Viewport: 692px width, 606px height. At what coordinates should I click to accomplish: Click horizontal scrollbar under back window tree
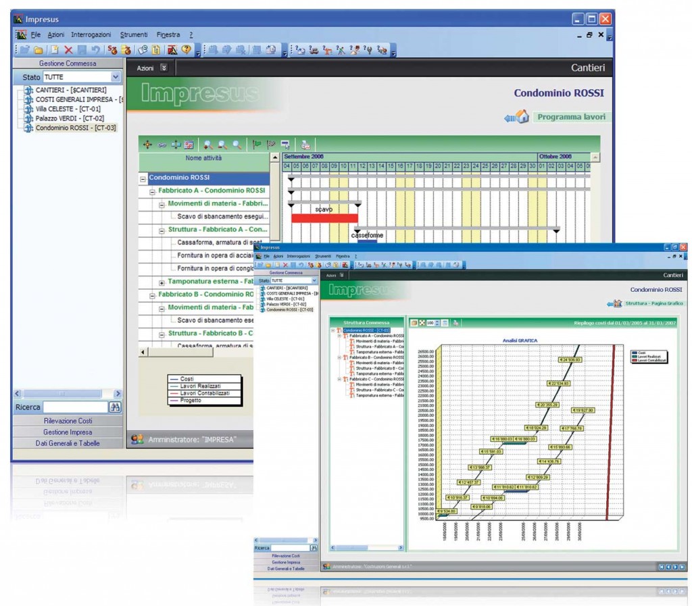pos(68,393)
